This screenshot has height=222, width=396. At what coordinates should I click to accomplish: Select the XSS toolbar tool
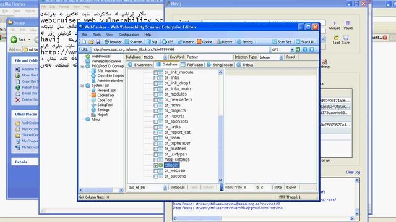[168, 42]
